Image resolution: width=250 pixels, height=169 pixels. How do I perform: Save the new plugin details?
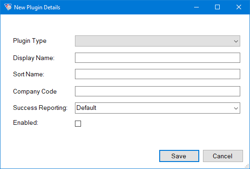coord(179,156)
